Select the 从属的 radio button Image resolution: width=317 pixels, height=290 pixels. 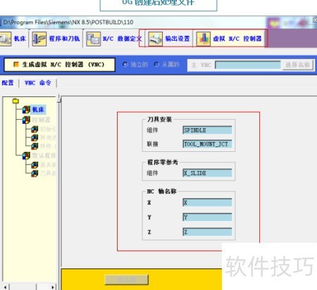156,64
